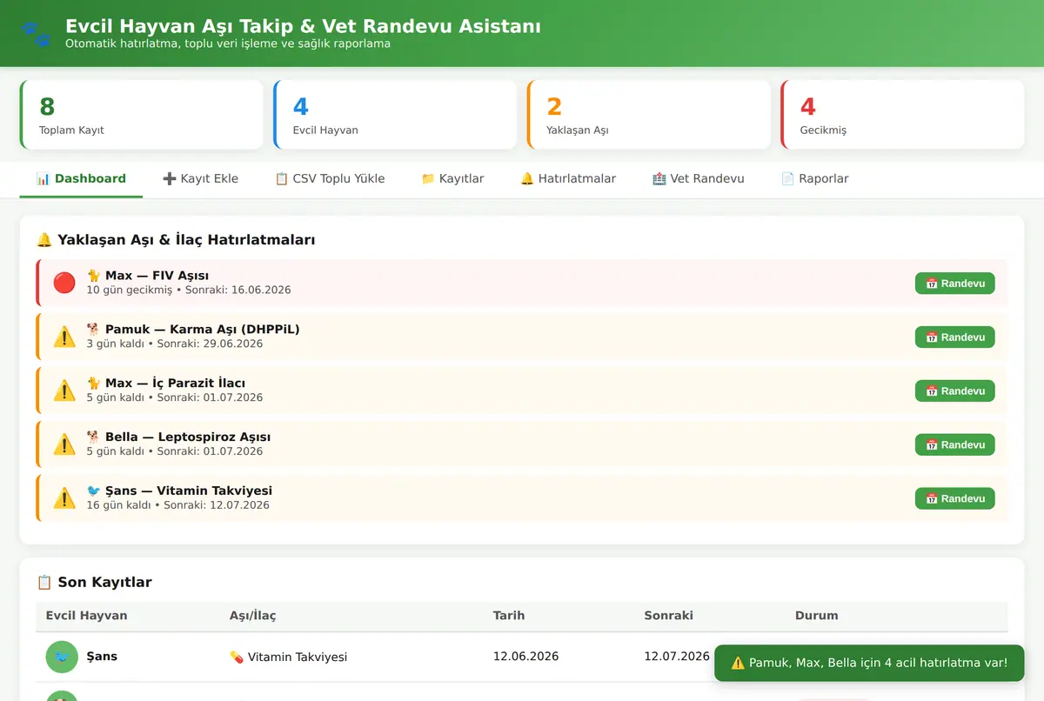Click the warning icon beside Pamuk Karma Aşı
The height and width of the screenshot is (701, 1044).
[x=64, y=337]
